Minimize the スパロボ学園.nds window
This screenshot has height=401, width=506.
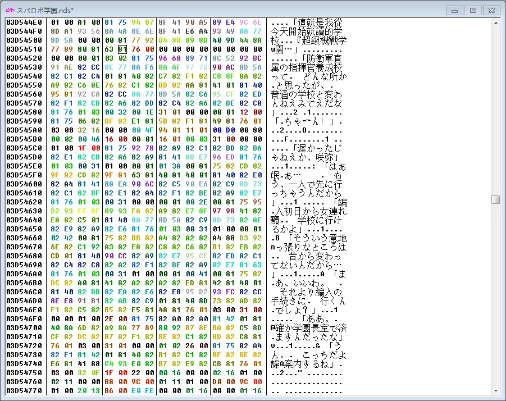(x=455, y=10)
